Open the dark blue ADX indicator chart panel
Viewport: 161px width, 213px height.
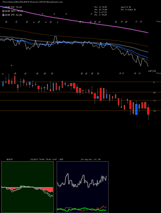82,187
